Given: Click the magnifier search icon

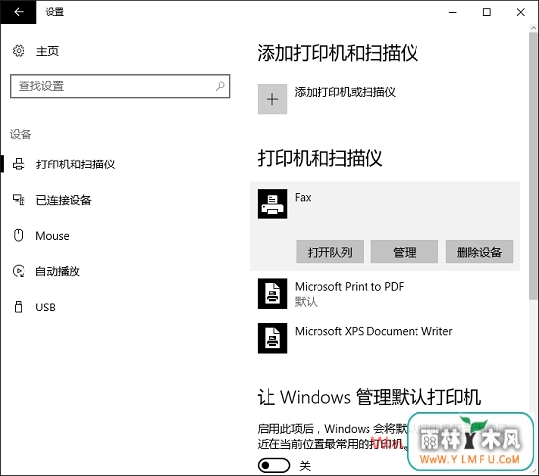Looking at the screenshot, I should point(220,86).
